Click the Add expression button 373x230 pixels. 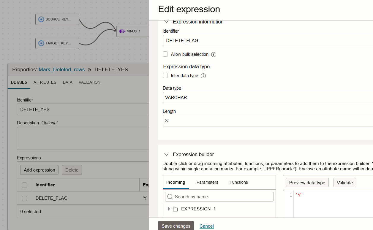[39, 170]
